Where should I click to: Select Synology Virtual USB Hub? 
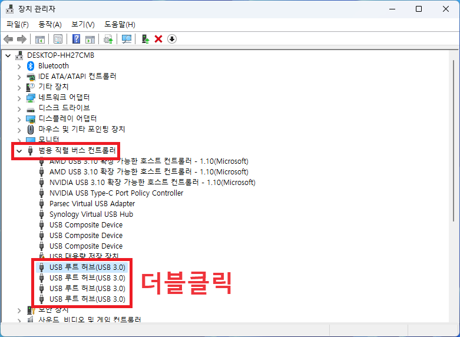[91, 214]
